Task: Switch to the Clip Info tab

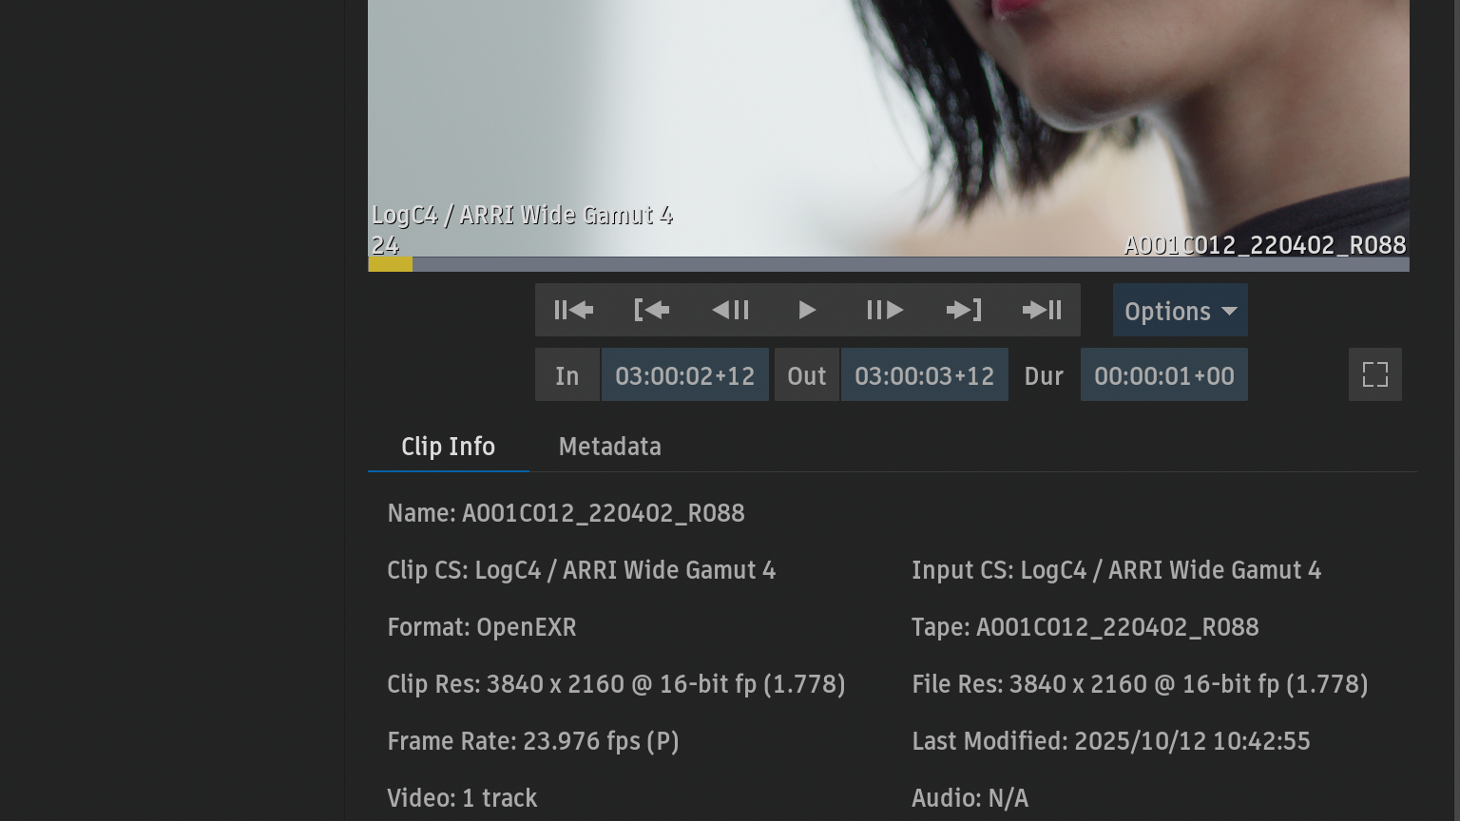Action: (x=448, y=447)
